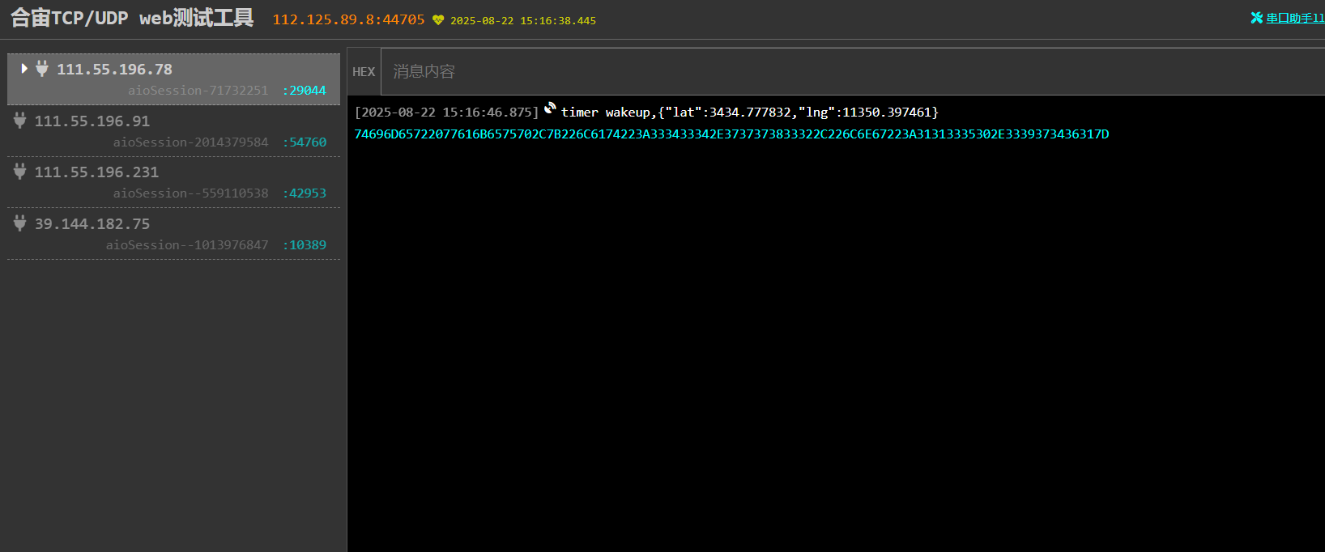This screenshot has width=1325, height=552.
Task: Click server address 112.125.89.8:44705
Action: coord(348,19)
